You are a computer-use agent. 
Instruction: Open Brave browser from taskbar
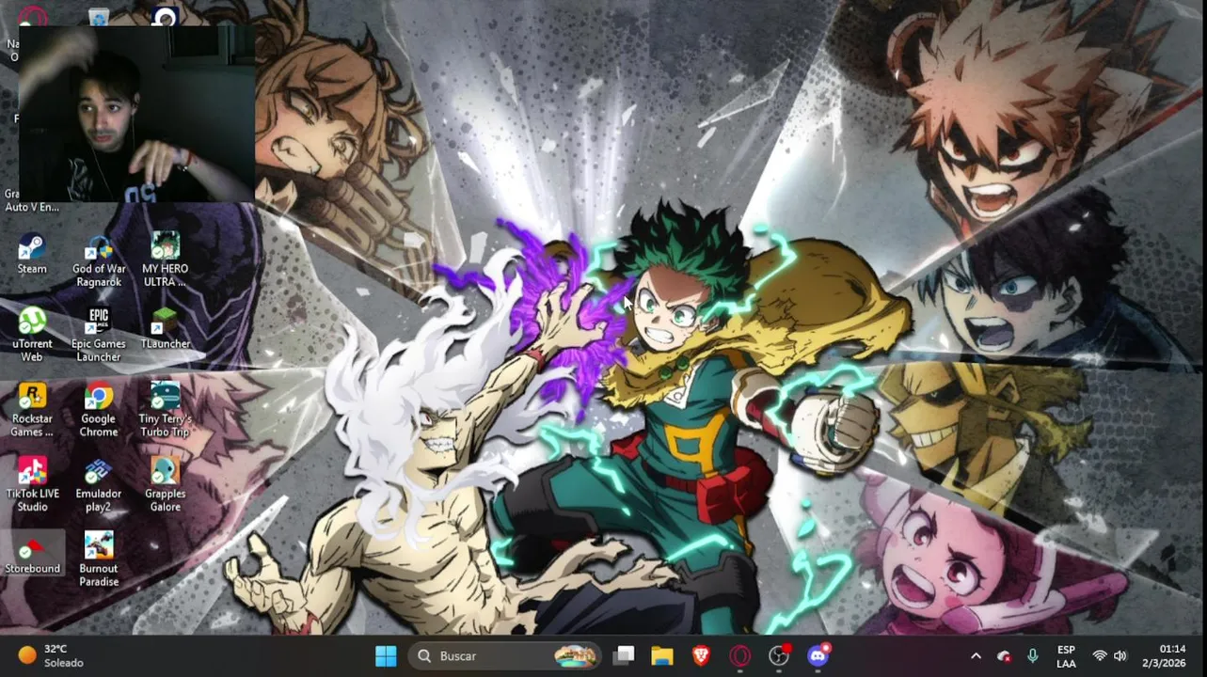[701, 656]
